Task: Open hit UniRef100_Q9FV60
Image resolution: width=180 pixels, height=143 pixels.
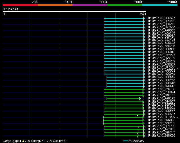Action: click(161, 37)
